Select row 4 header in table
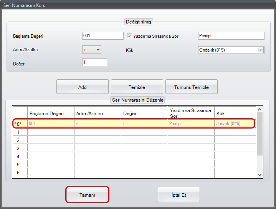Viewport: 276px width, 209px height. pyautogui.click(x=20, y=156)
